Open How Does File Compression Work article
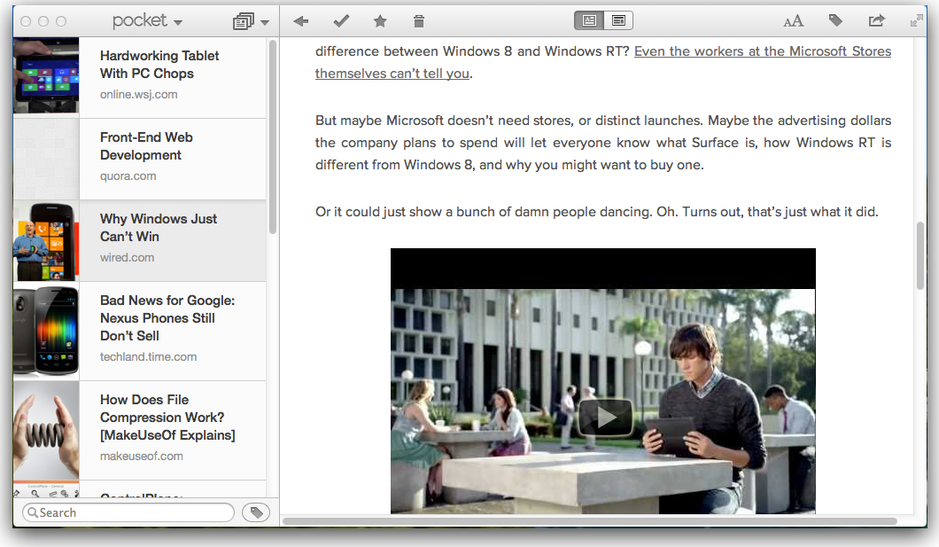The width and height of the screenshot is (939, 547). (x=140, y=430)
